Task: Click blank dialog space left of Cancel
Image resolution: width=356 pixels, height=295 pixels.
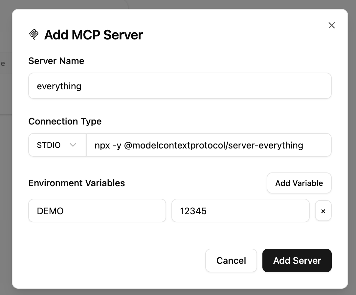Action: click(114, 261)
